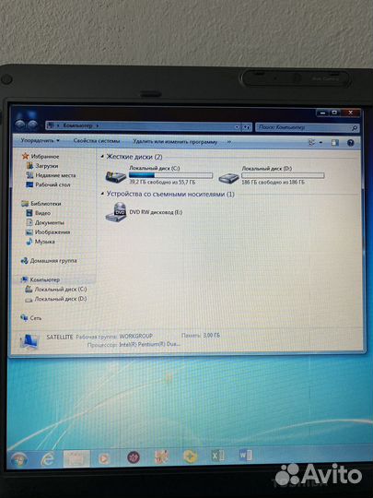The width and height of the screenshot is (373, 498).
Task: Click the Intel(R) Pentium(R) processor text
Action: 149,344
